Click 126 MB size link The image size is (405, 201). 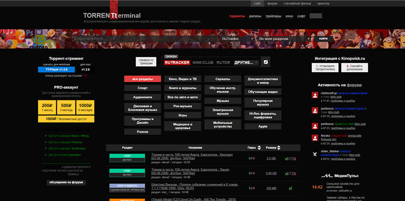(x=271, y=188)
